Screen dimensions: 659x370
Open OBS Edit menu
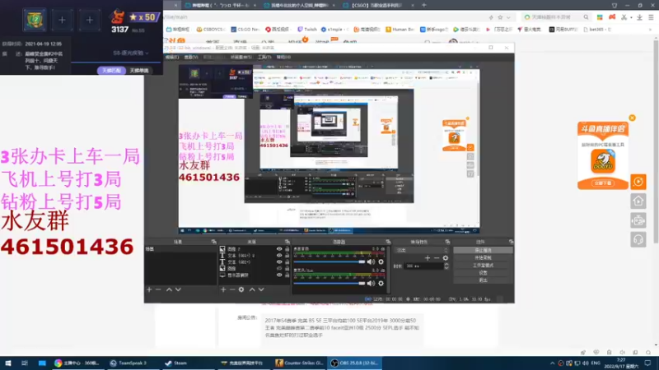pyautogui.click(x=171, y=57)
